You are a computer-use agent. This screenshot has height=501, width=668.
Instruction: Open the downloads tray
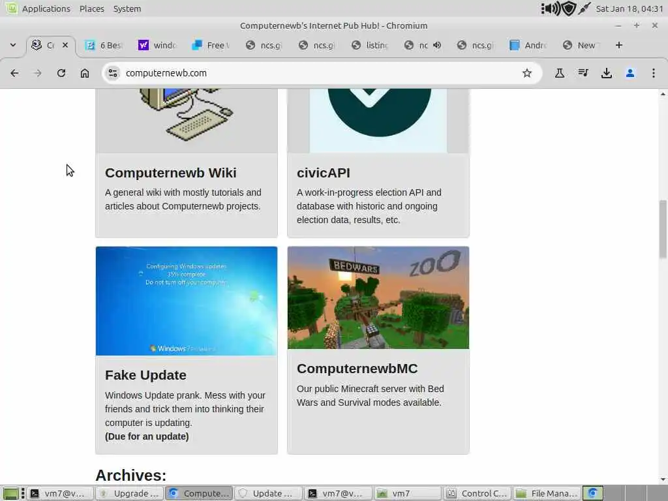[x=607, y=73]
